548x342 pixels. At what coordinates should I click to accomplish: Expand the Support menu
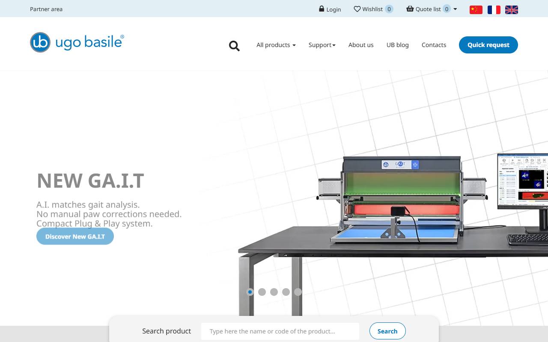[322, 45]
